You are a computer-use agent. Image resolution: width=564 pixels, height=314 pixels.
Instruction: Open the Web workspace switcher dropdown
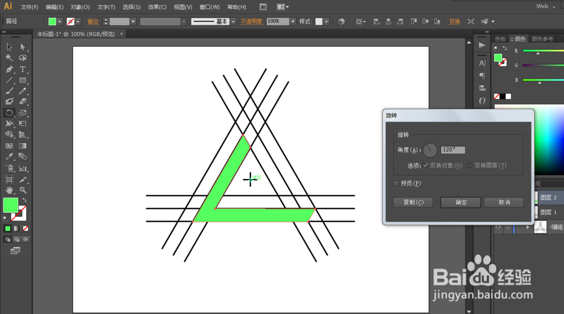click(545, 6)
